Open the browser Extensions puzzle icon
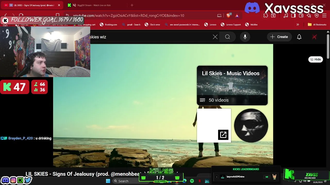 coord(266,15)
